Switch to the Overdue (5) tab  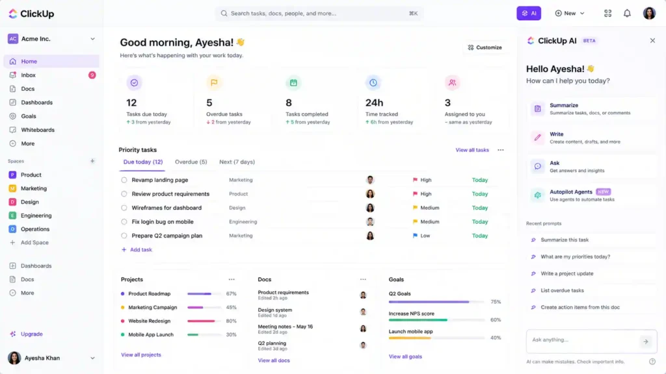(191, 162)
